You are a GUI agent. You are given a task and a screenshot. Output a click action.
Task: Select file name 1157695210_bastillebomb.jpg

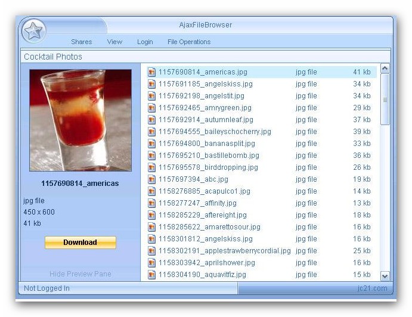pyautogui.click(x=209, y=156)
